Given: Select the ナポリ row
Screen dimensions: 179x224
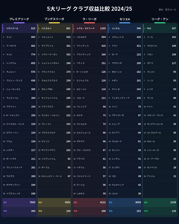Looking at the screenshot, I should [x=125, y=81].
